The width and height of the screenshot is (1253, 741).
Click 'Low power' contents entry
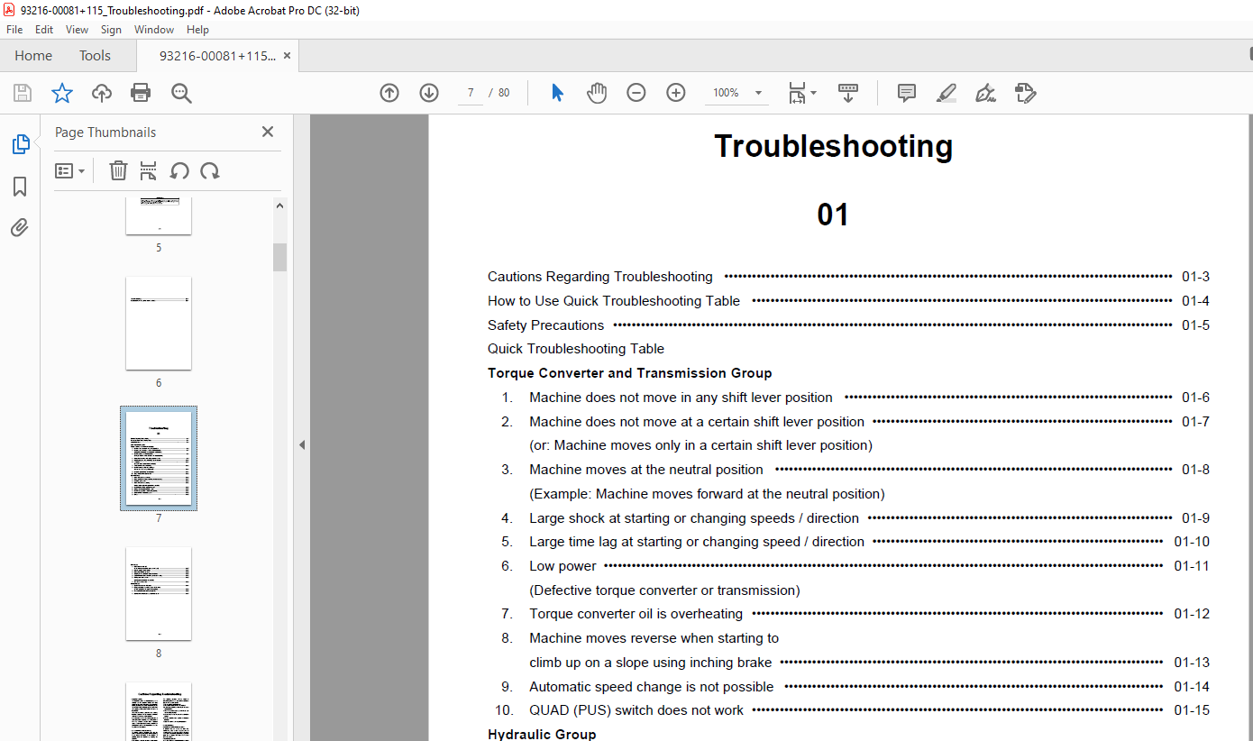[562, 566]
